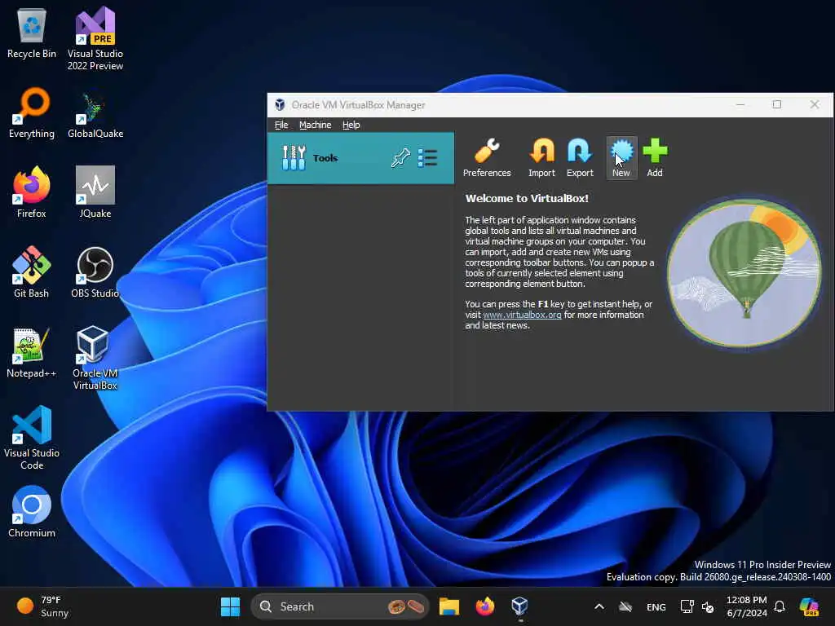This screenshot has height=626, width=835.
Task: Select the Tools item in sidebar
Action: pos(360,158)
